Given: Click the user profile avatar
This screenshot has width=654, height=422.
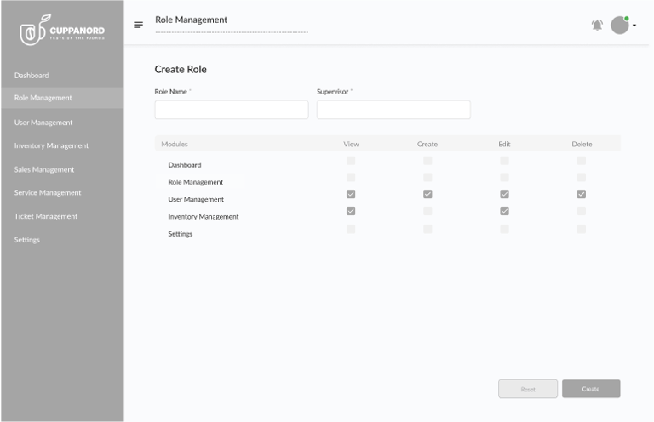Looking at the screenshot, I should click(x=619, y=26).
